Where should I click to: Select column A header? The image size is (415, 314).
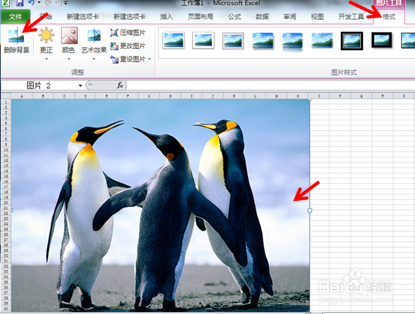[x=21, y=96]
